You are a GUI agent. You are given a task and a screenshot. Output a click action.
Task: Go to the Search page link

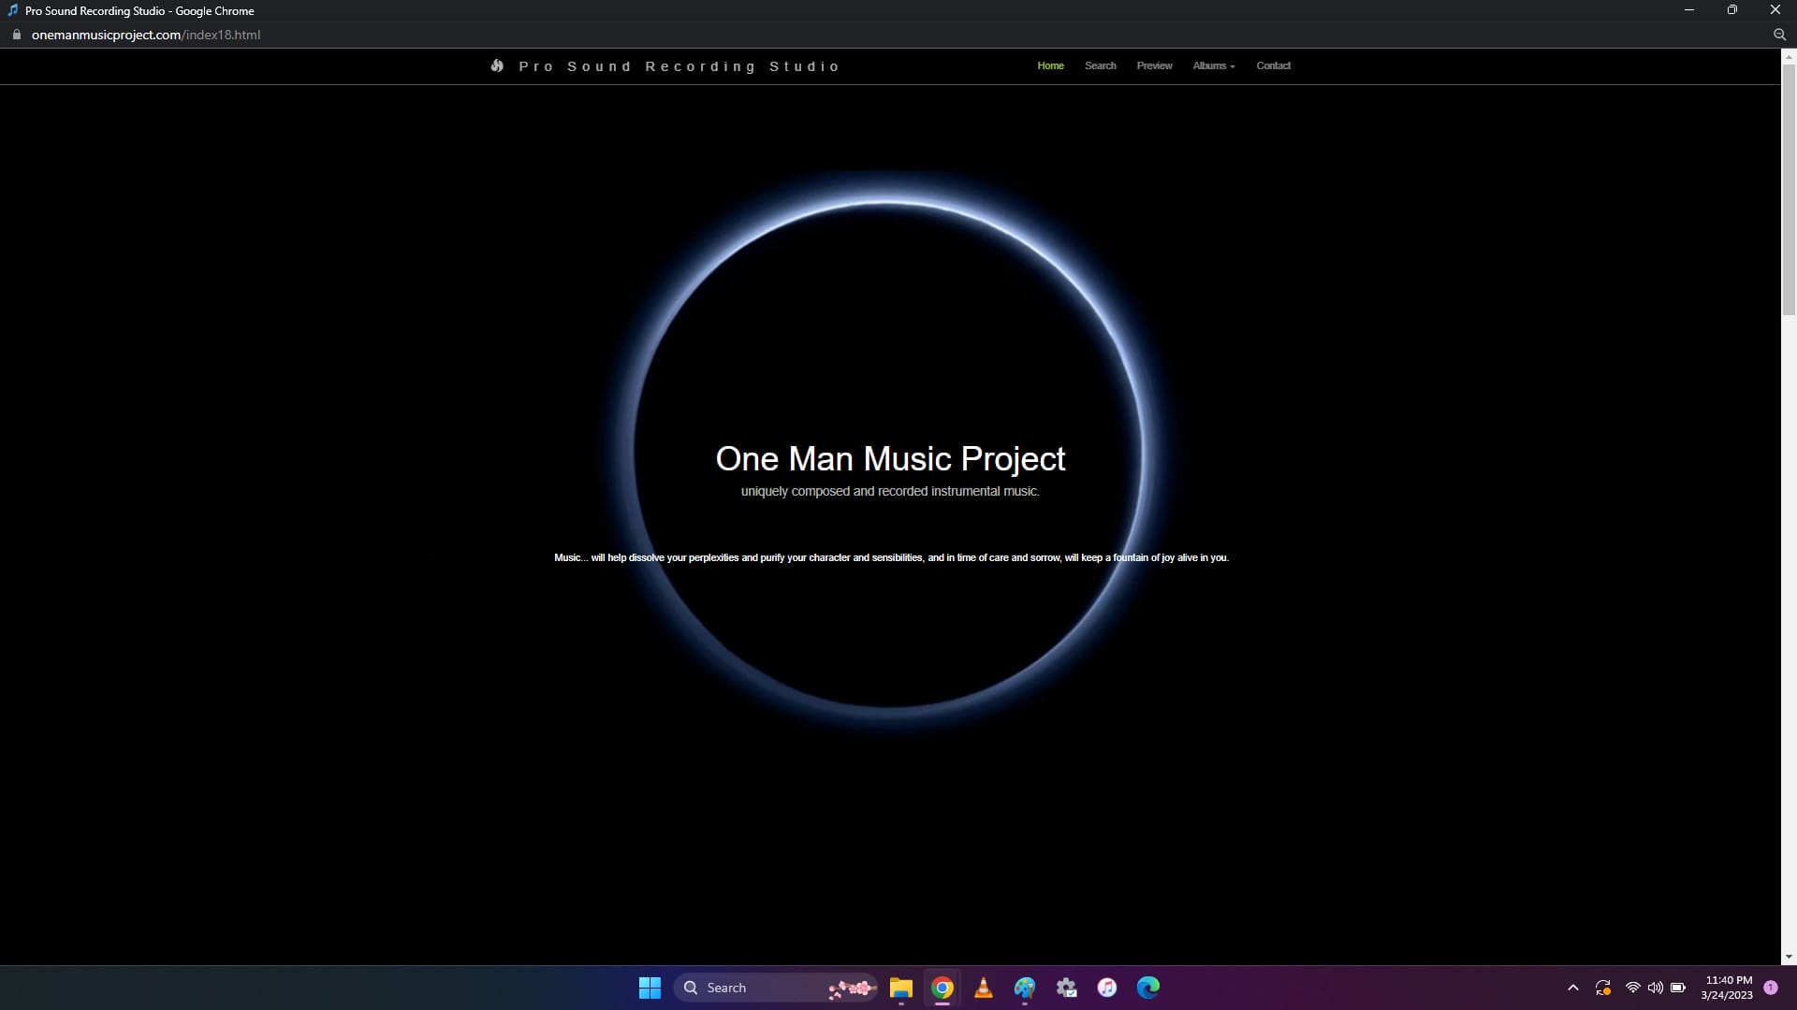pos(1100,65)
